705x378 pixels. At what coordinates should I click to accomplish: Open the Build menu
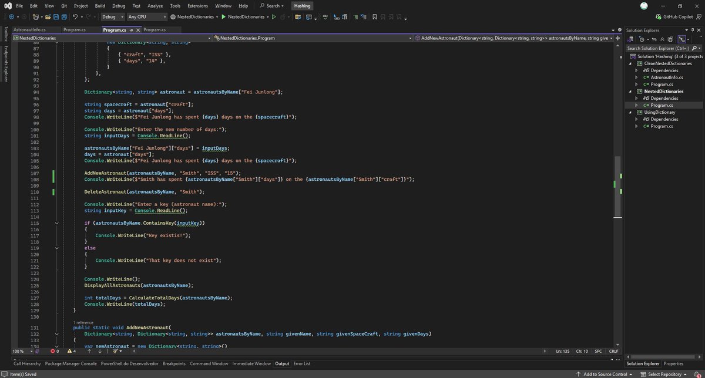point(100,5)
